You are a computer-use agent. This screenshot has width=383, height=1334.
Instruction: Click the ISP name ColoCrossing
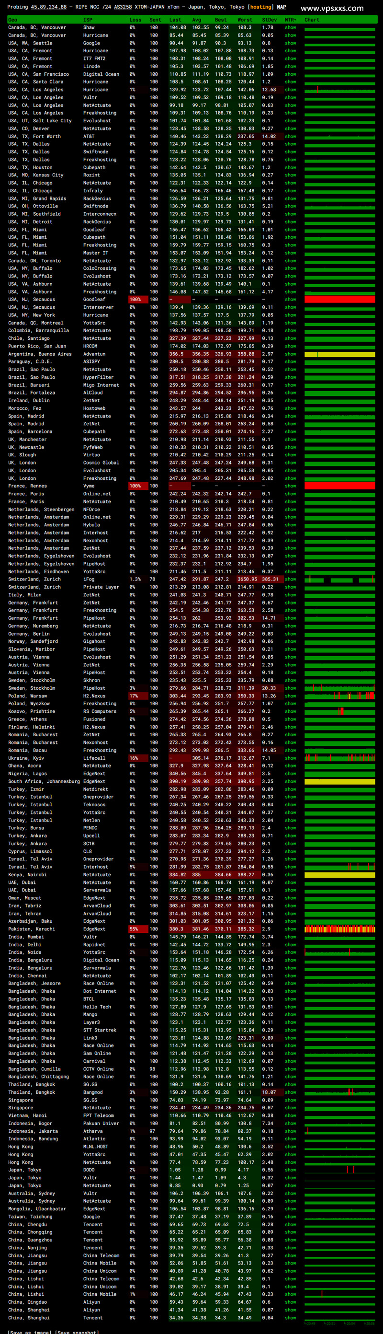pyautogui.click(x=100, y=268)
